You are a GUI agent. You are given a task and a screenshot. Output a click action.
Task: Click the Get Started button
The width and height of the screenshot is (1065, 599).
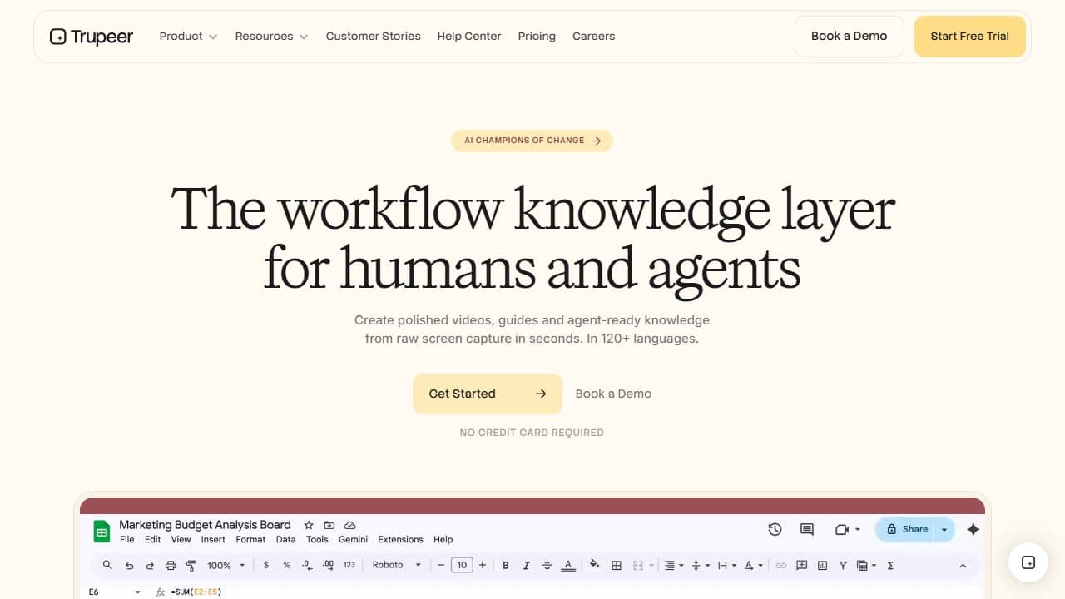488,394
